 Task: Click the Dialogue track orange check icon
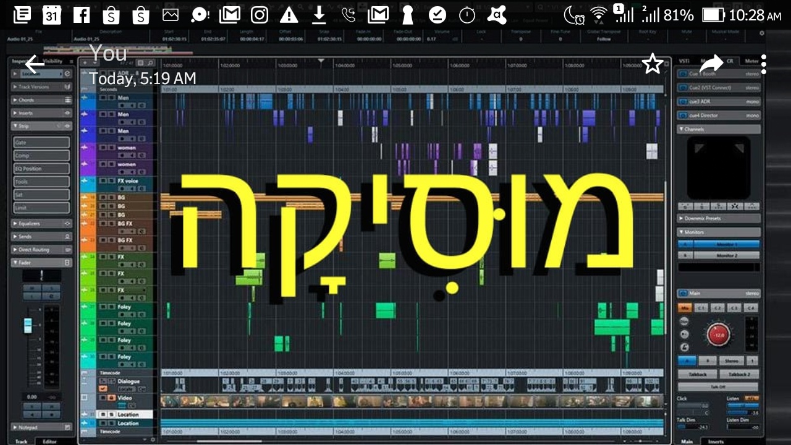(103, 389)
